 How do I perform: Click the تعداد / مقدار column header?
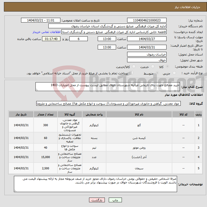point(45,114)
